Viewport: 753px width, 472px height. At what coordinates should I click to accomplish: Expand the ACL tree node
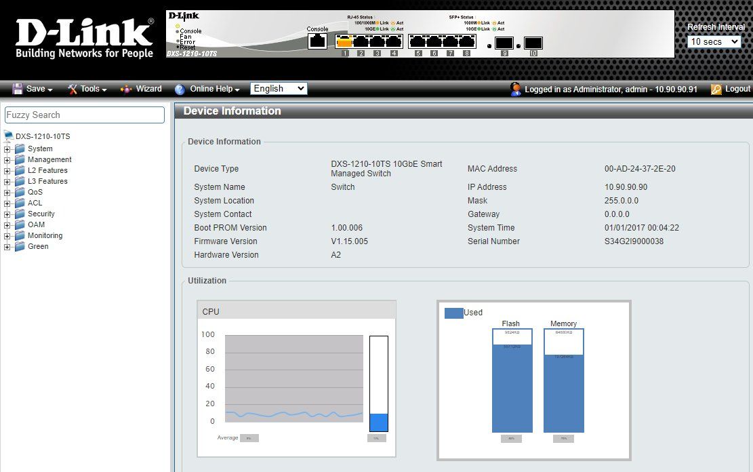7,203
